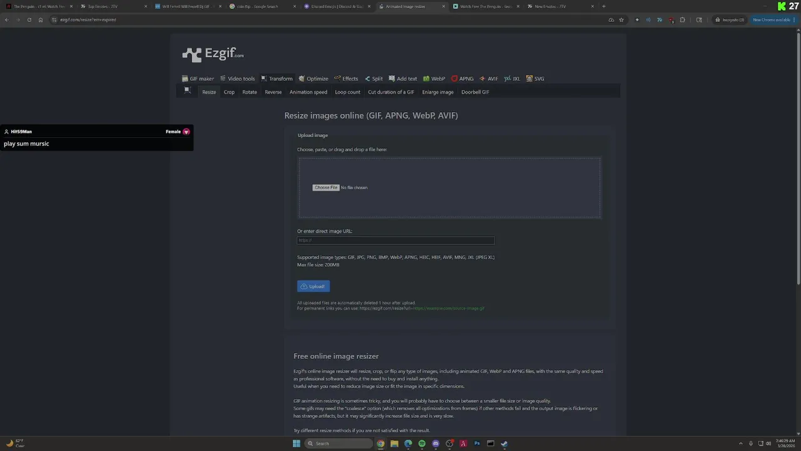Open Discord from the taskbar
The width and height of the screenshot is (801, 451).
click(x=436, y=443)
